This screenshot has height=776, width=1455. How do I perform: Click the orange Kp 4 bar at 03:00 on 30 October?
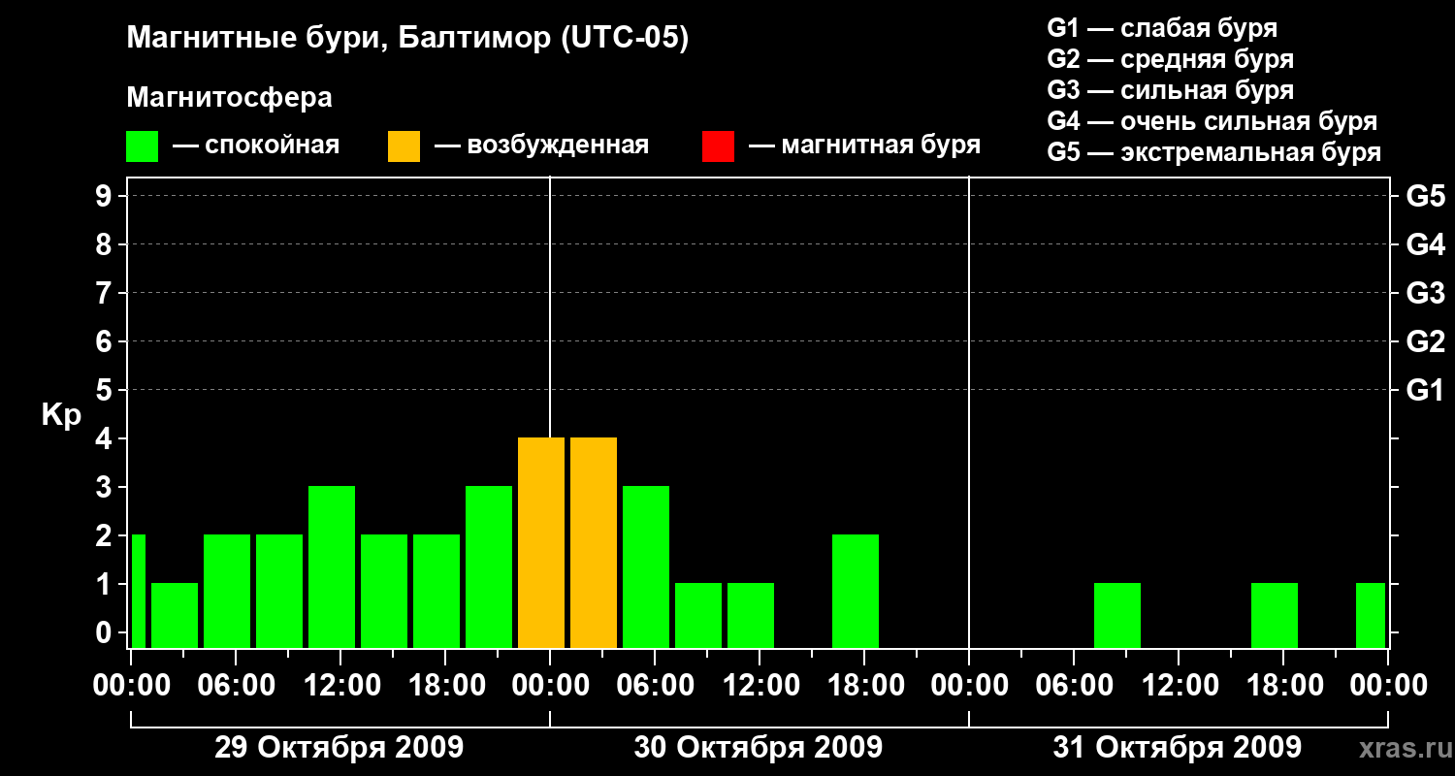click(594, 543)
